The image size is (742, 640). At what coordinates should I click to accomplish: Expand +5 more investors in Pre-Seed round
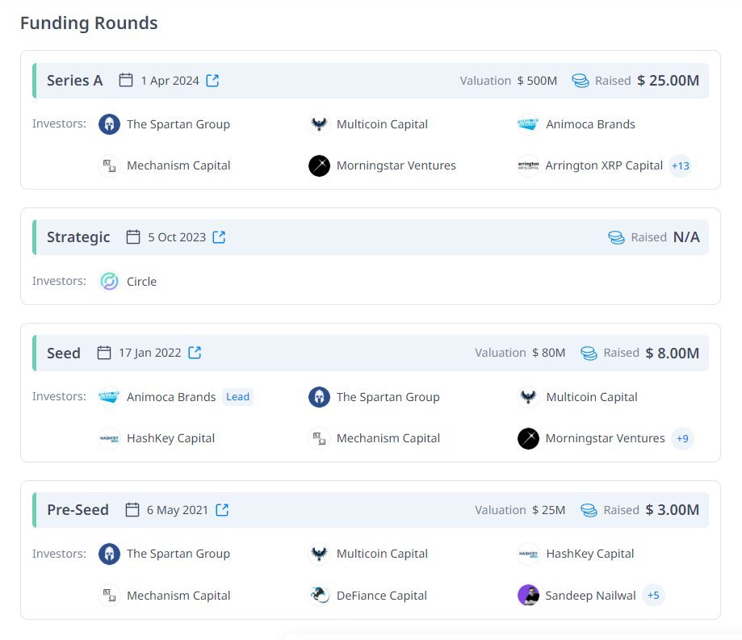click(x=653, y=595)
